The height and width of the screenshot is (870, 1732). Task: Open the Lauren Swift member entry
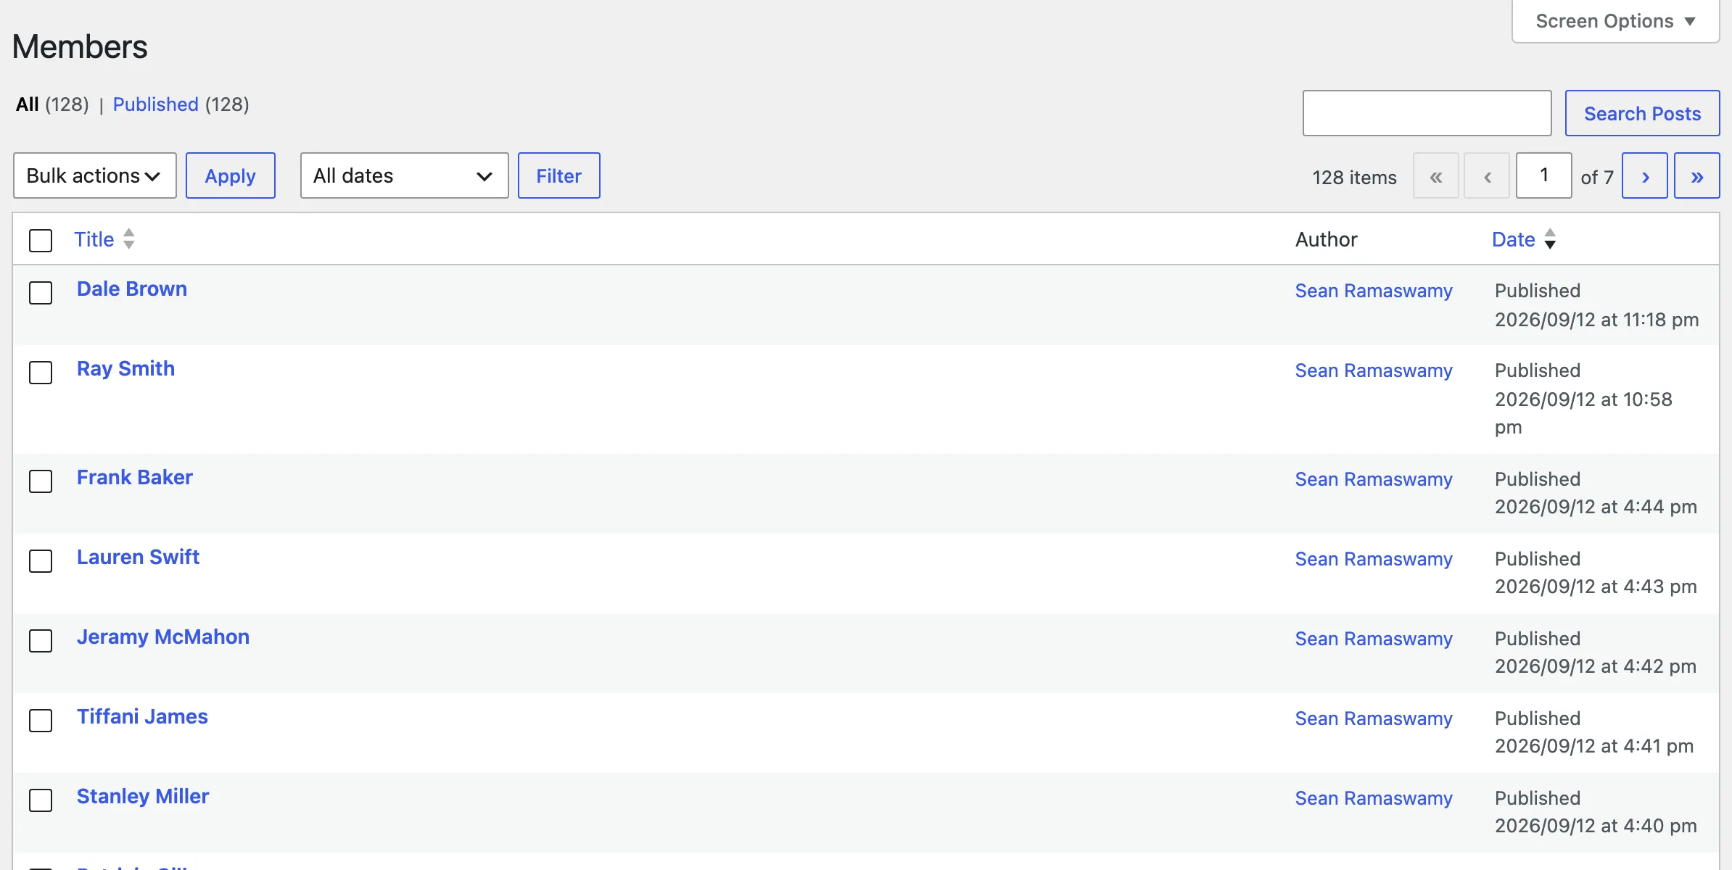click(138, 557)
